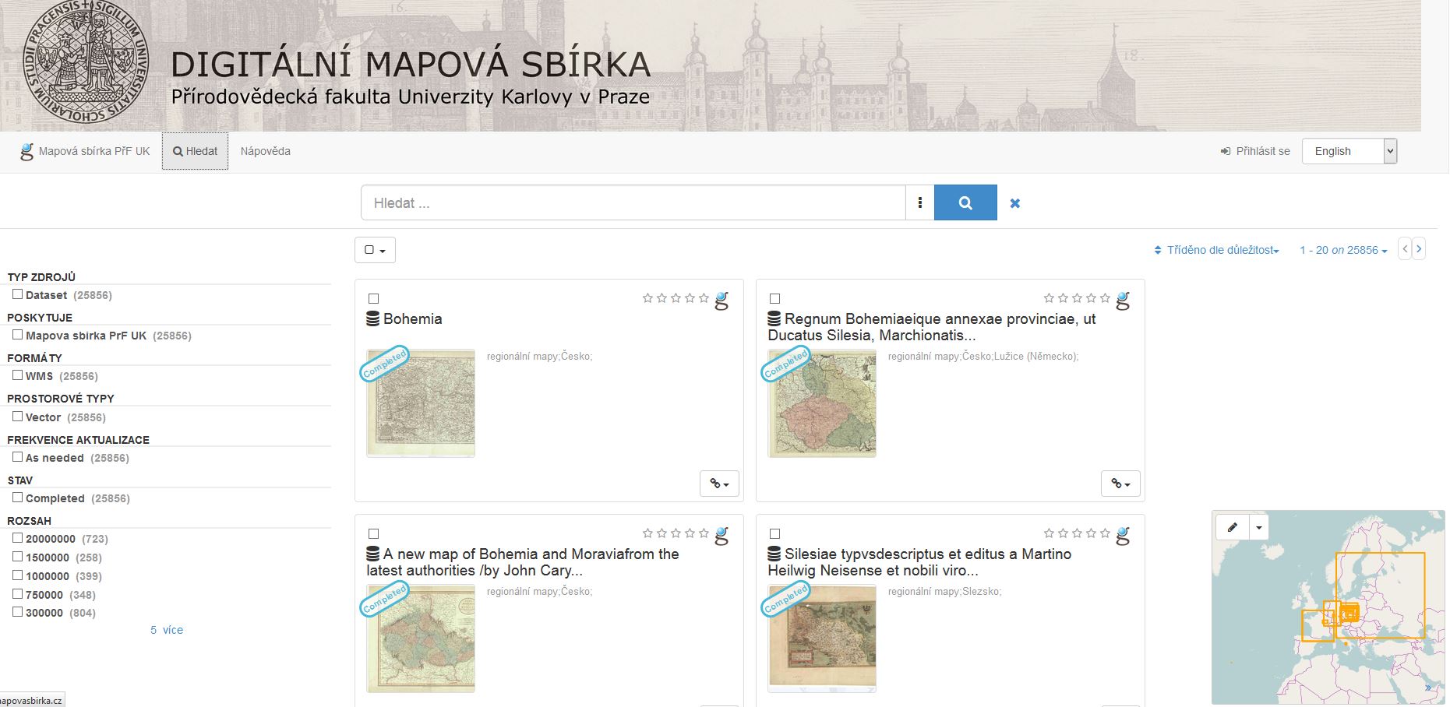Check the 750000 scale filter
This screenshot has height=707, width=1450.
click(x=17, y=594)
